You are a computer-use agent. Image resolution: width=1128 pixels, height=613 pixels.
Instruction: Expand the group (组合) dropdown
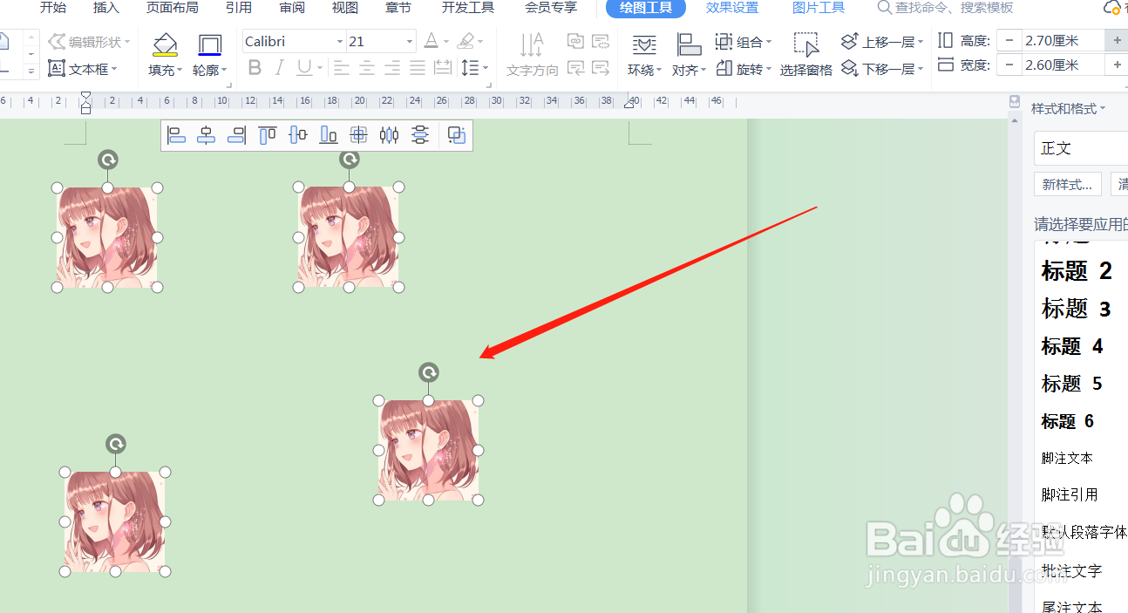[x=769, y=42]
